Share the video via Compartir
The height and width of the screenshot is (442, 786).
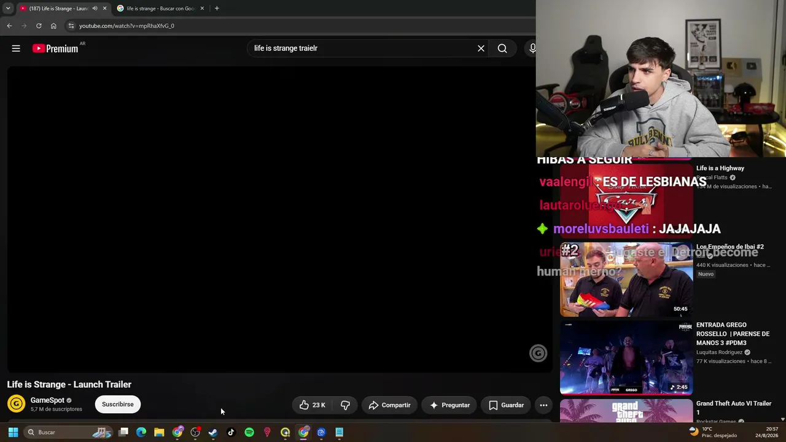(x=389, y=405)
